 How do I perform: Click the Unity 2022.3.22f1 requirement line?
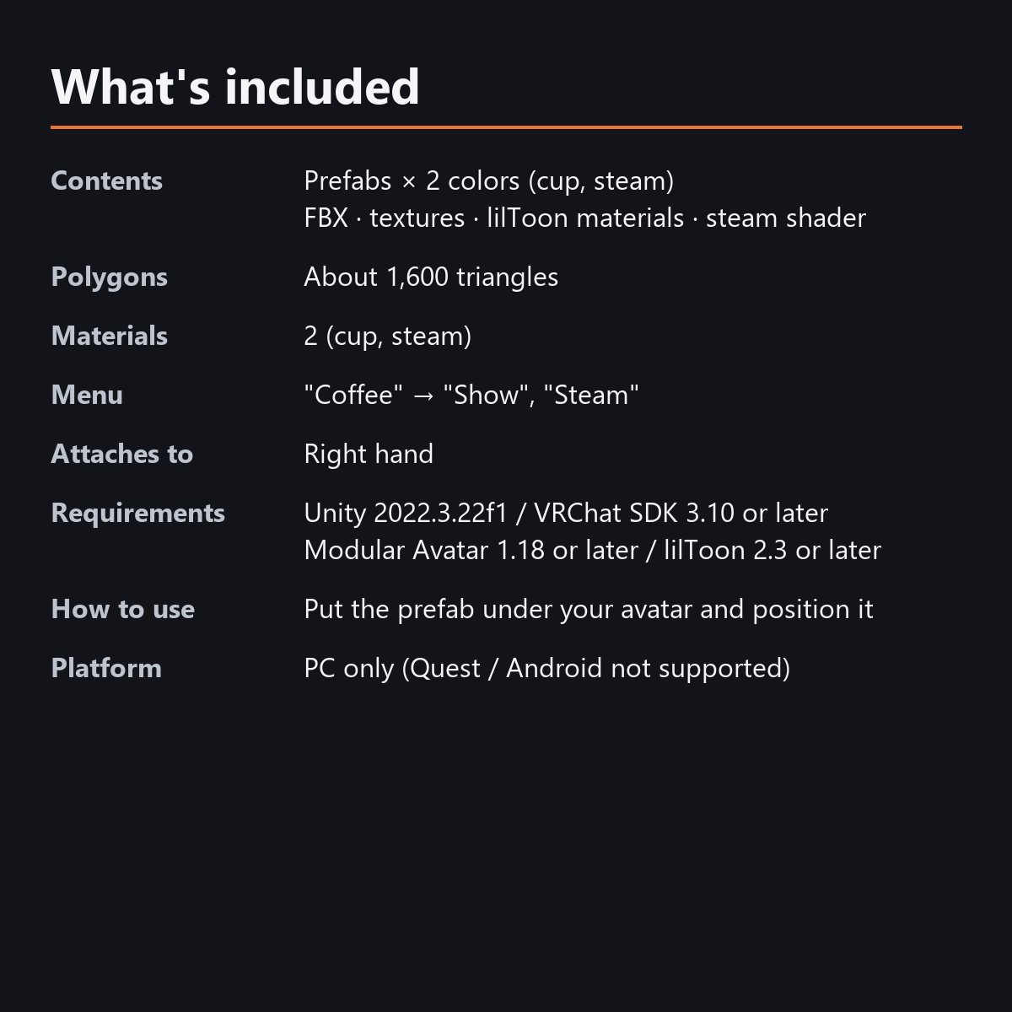click(x=566, y=513)
